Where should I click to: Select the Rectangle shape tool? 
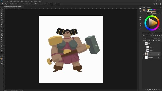(2, 48)
